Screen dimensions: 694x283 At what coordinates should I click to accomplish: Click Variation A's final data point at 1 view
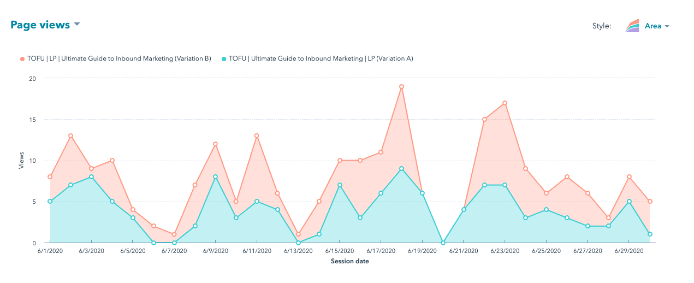tap(650, 234)
